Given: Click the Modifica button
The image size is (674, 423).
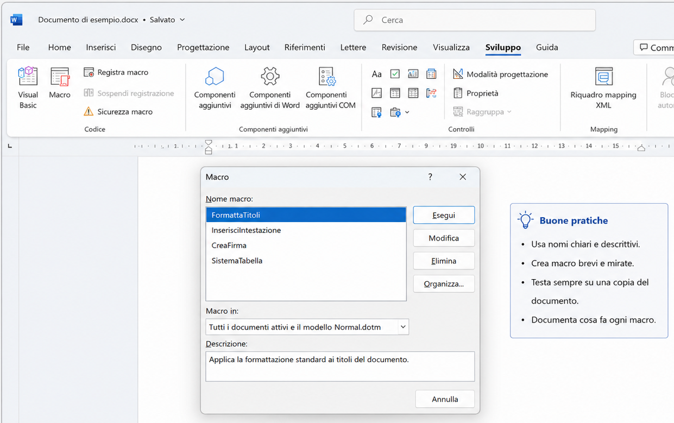Looking at the screenshot, I should [x=444, y=238].
